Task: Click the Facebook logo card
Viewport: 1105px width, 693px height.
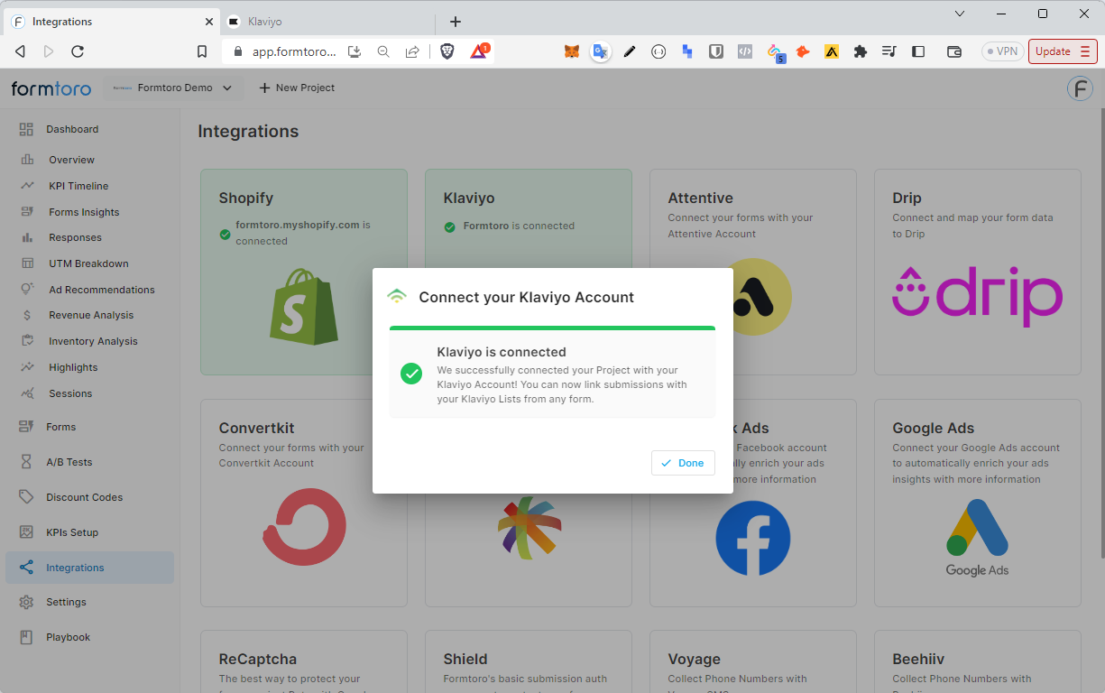Action: (753, 538)
